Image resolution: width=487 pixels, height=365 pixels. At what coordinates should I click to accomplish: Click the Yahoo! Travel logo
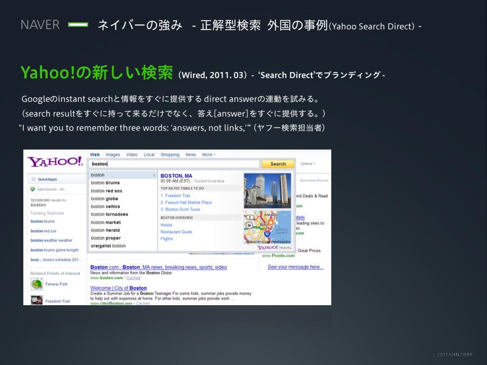coord(274,247)
